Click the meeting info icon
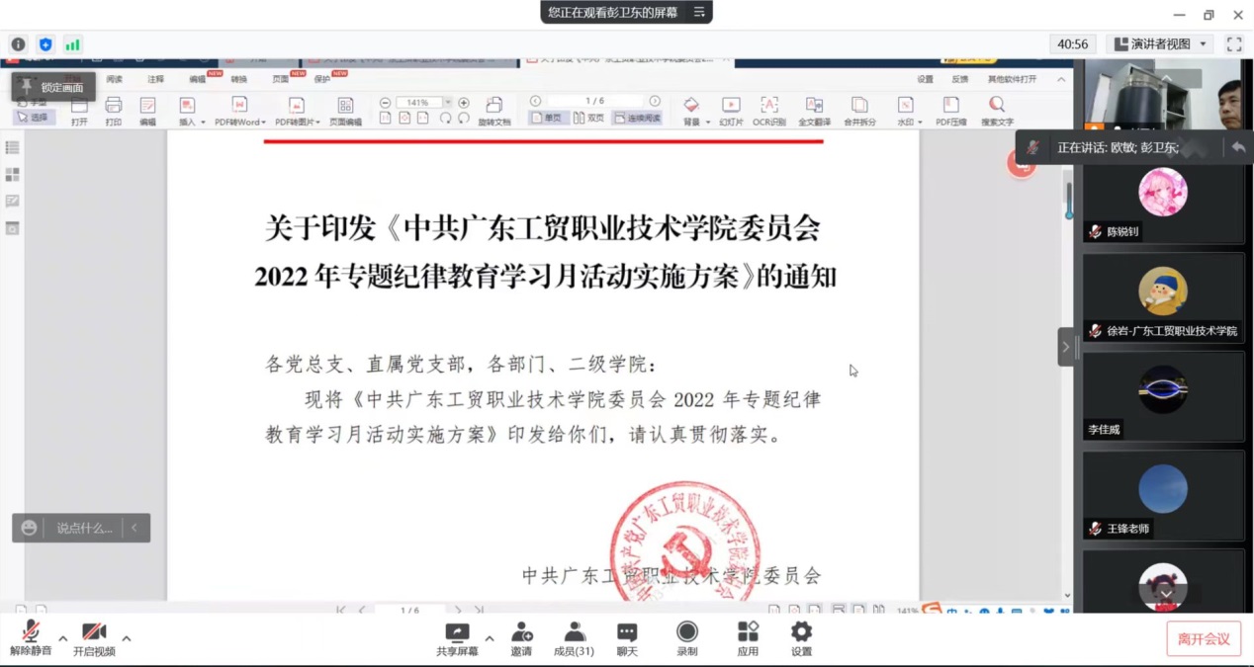 (18, 44)
